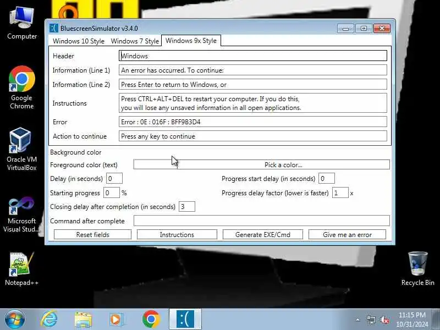This screenshot has width=440, height=330.
Task: Launch Internet Explorer from the taskbar
Action: tap(50, 320)
